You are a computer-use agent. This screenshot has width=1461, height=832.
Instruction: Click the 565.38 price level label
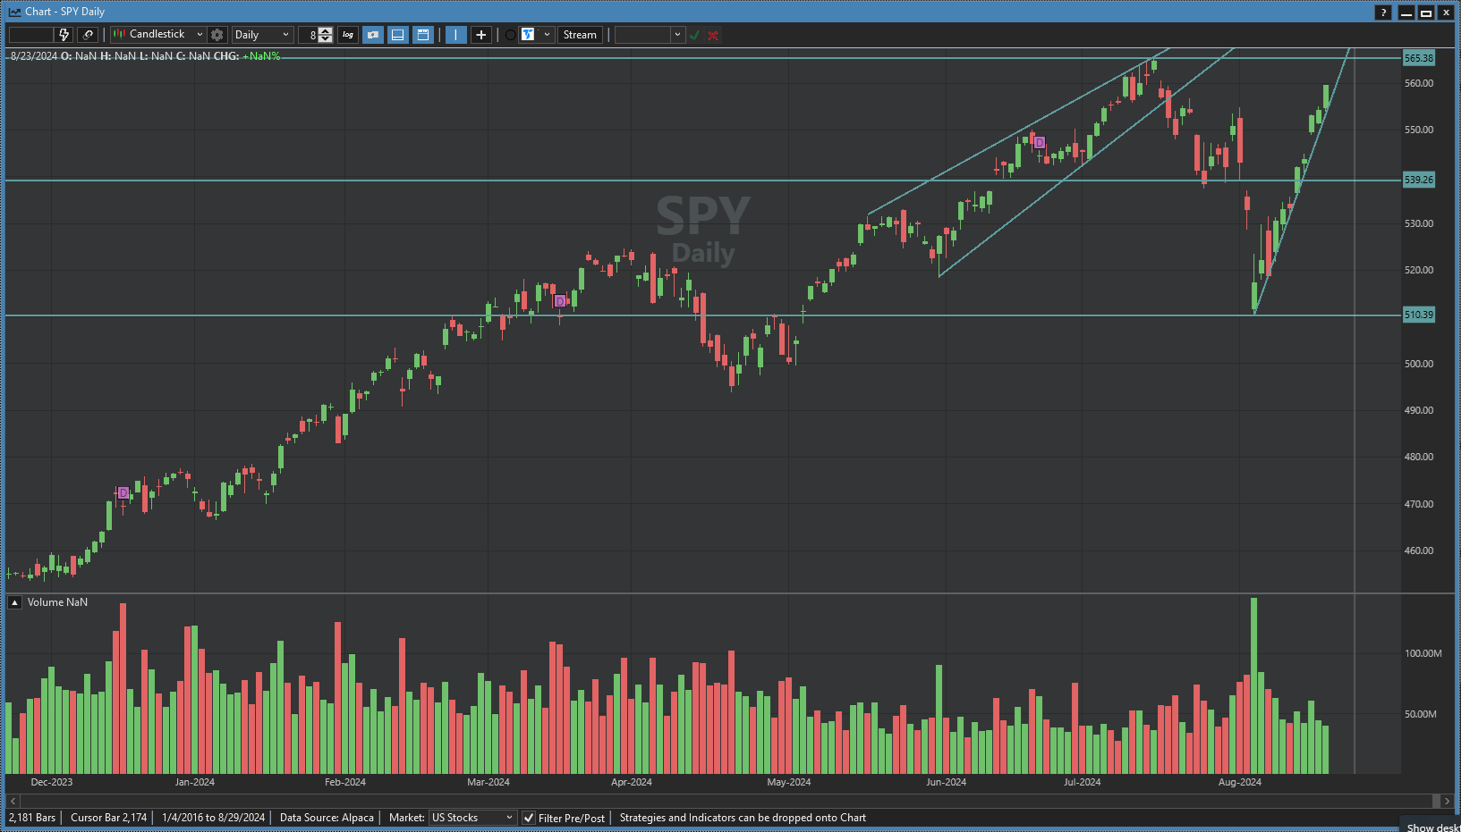coord(1419,58)
